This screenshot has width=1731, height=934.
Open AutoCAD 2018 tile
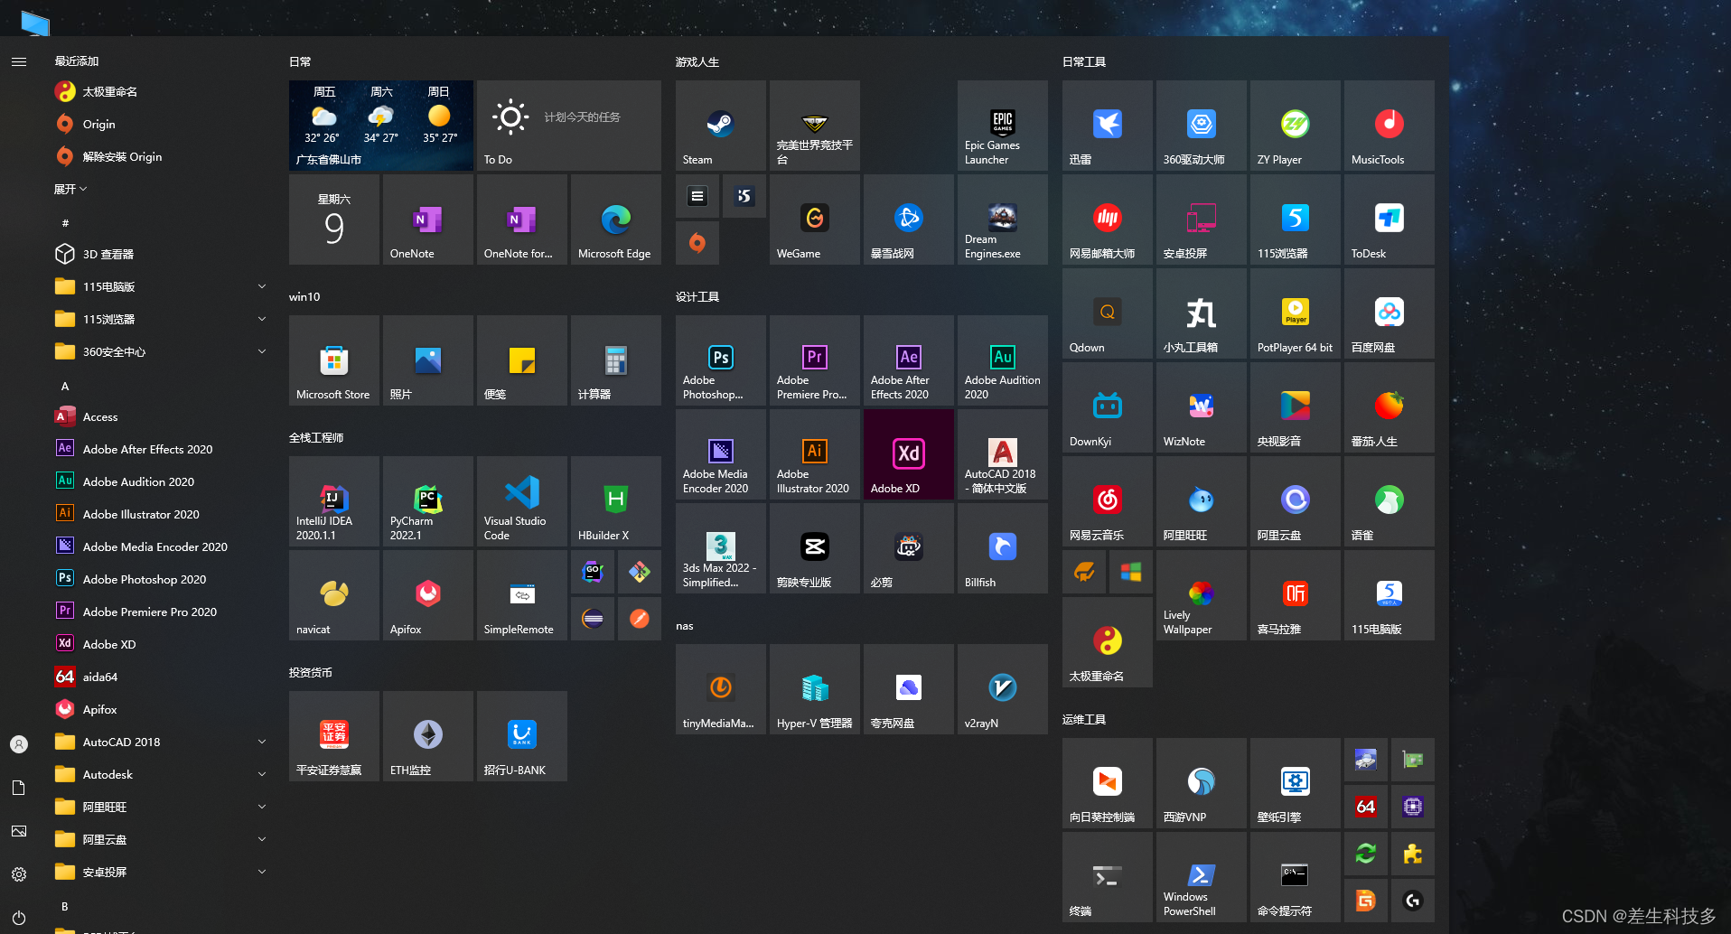pyautogui.click(x=1002, y=454)
